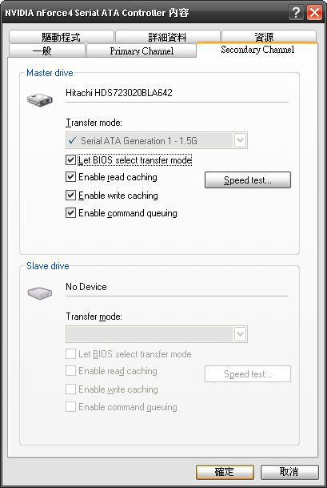This screenshot has height=488, width=327.
Task: Cancel with the 取消 button
Action: click(x=289, y=472)
